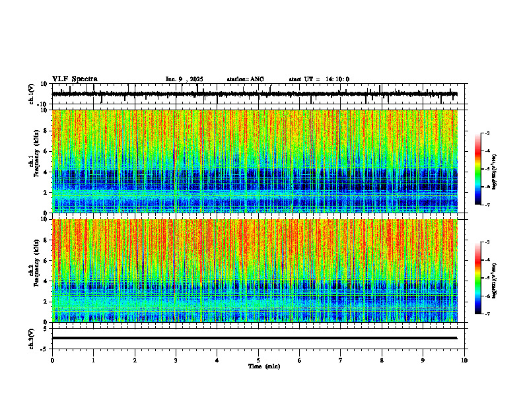523x404 pixels.
Task: Click inside the ch.2 frequency spectrogram
Action: [x=255, y=271]
